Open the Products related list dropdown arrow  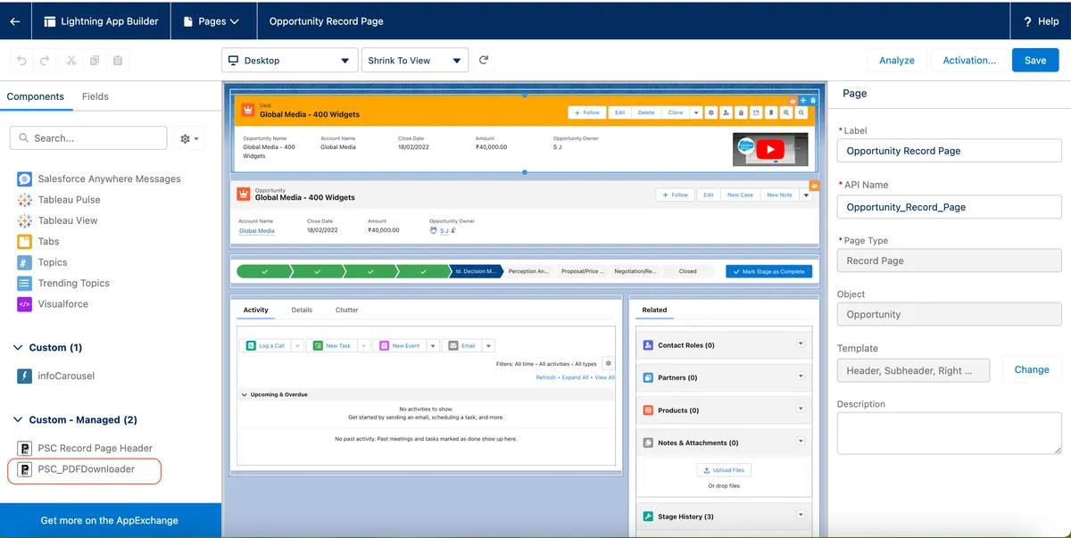[x=801, y=409]
